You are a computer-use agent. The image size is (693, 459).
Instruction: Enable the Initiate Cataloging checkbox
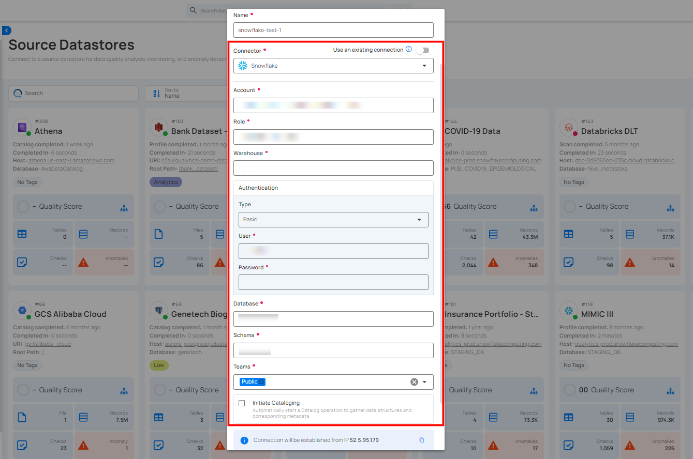[x=242, y=403]
